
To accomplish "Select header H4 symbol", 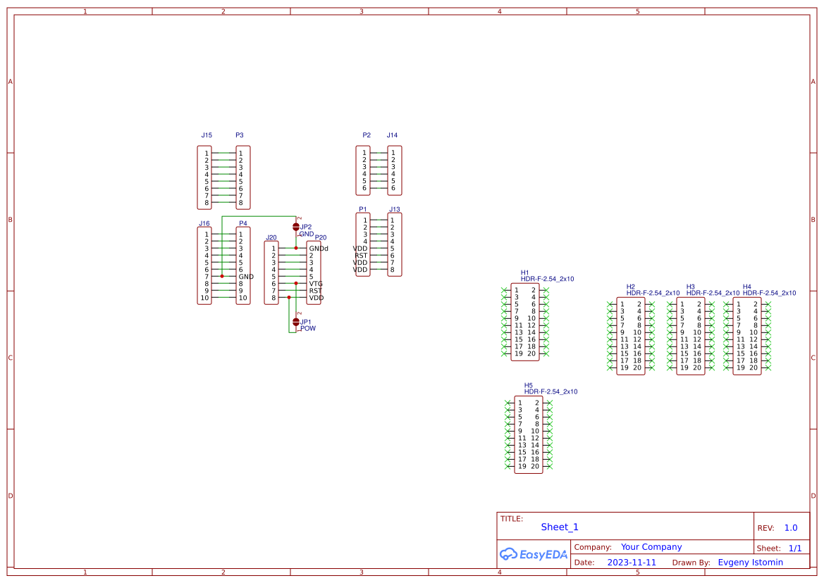I will tap(746, 334).
